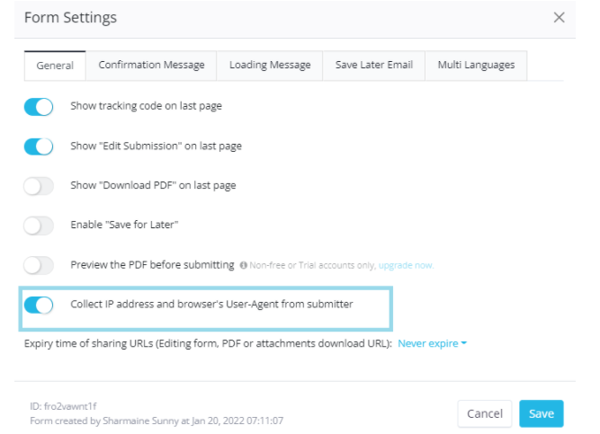
Task: Disable the IP address collection toggle
Action: tap(39, 305)
